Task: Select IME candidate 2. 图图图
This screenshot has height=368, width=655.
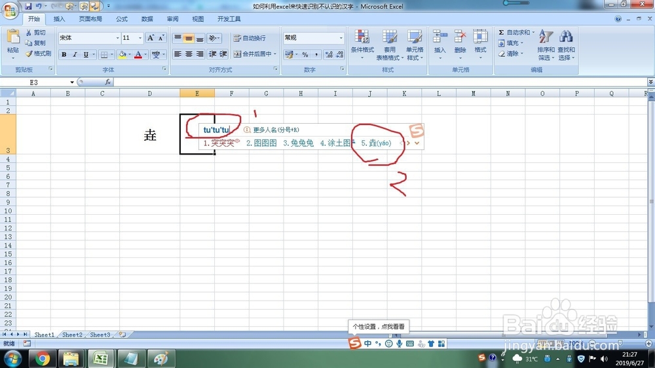Action: pyautogui.click(x=261, y=143)
